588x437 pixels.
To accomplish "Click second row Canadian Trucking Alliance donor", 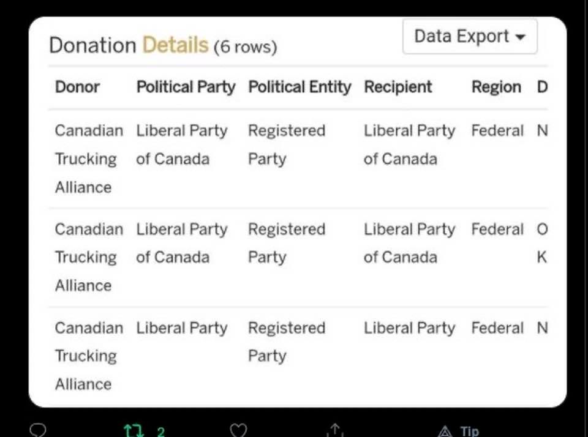I will pos(88,257).
